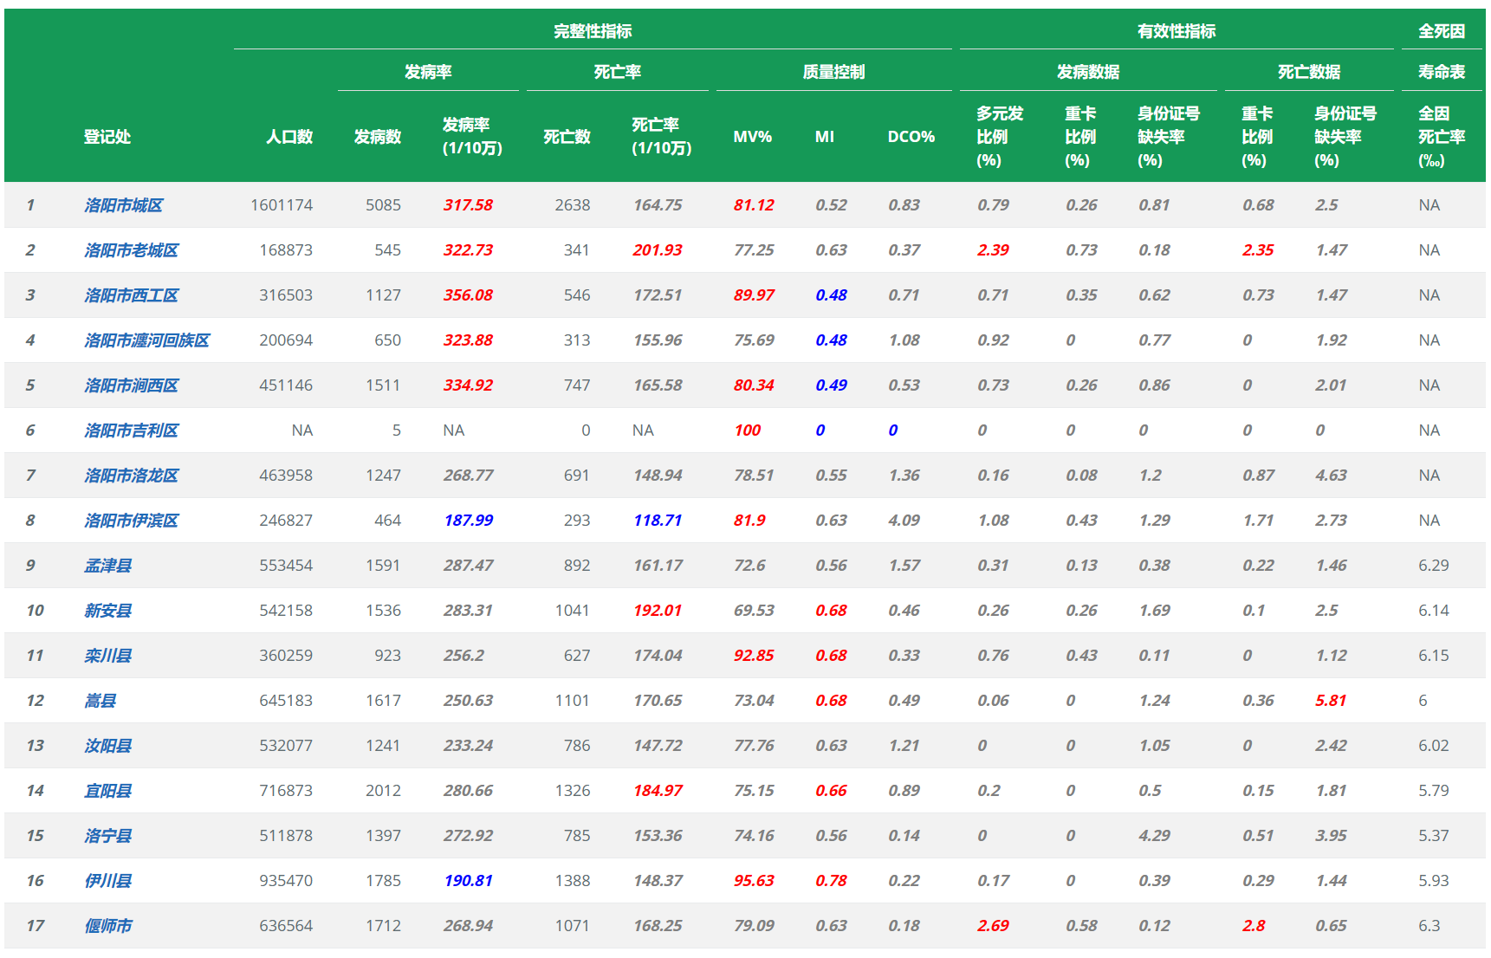Select the DCO% column header

tap(911, 137)
